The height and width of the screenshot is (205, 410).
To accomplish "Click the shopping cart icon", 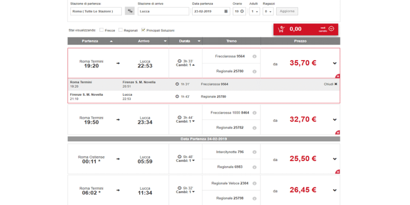I will point(281,29).
